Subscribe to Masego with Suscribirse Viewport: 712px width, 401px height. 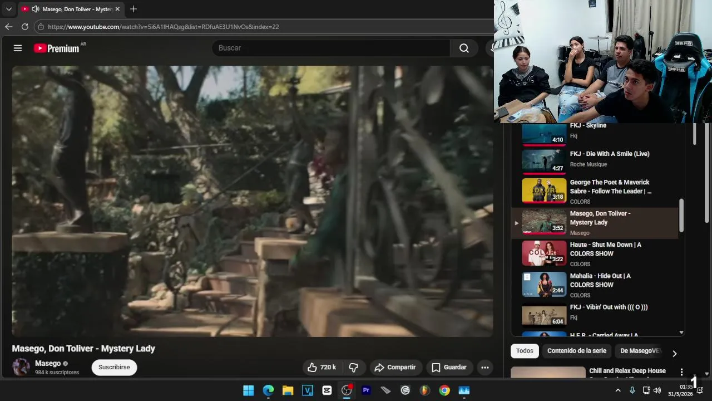click(x=114, y=368)
